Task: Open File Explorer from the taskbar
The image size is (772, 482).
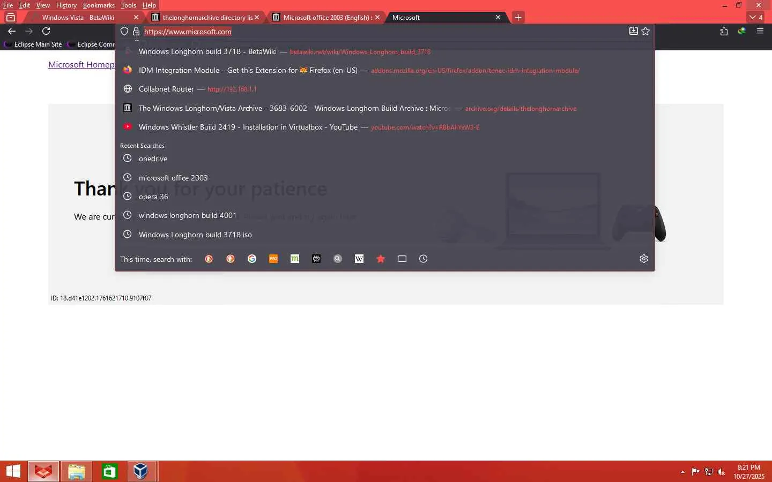Action: coord(76,471)
